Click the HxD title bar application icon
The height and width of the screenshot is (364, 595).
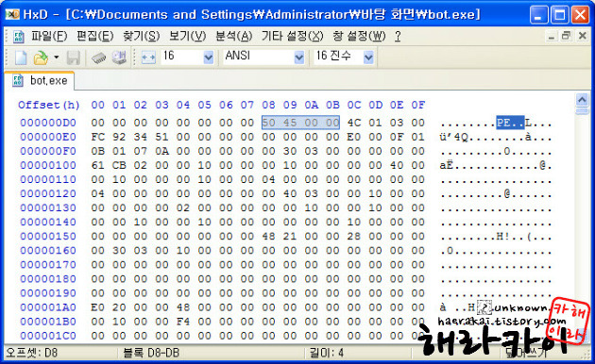[12, 14]
